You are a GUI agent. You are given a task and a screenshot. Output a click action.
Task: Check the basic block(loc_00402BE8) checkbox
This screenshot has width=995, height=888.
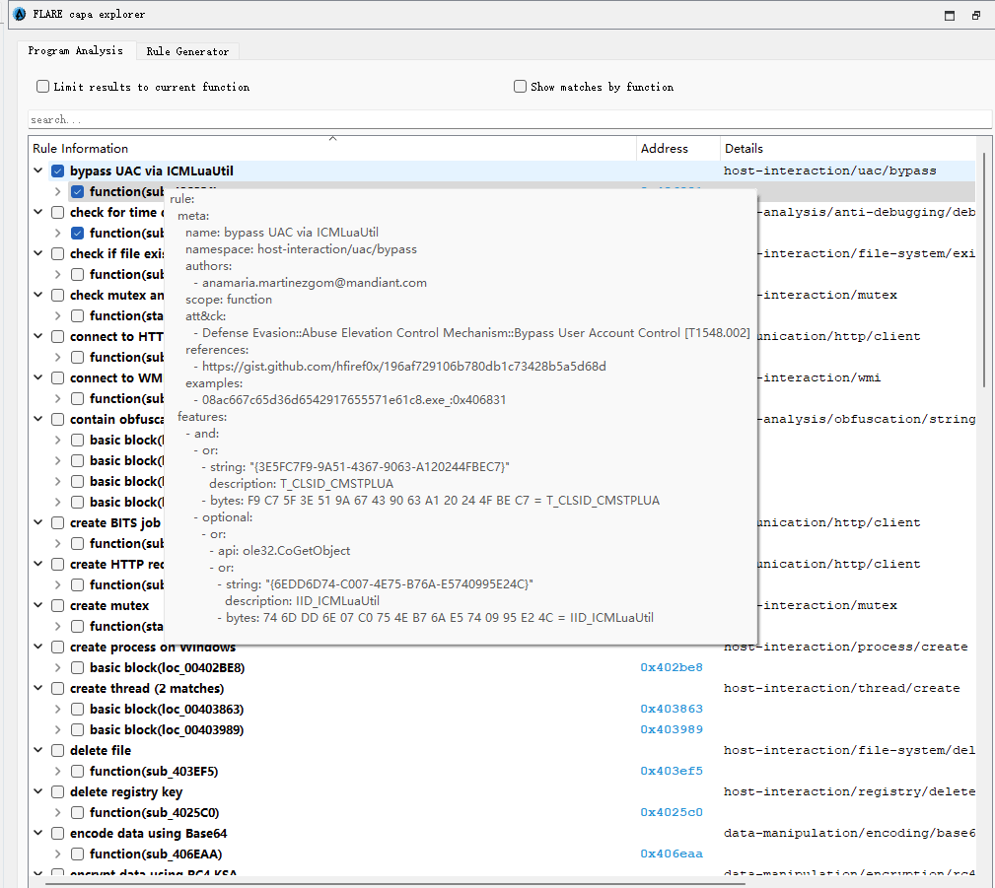78,668
